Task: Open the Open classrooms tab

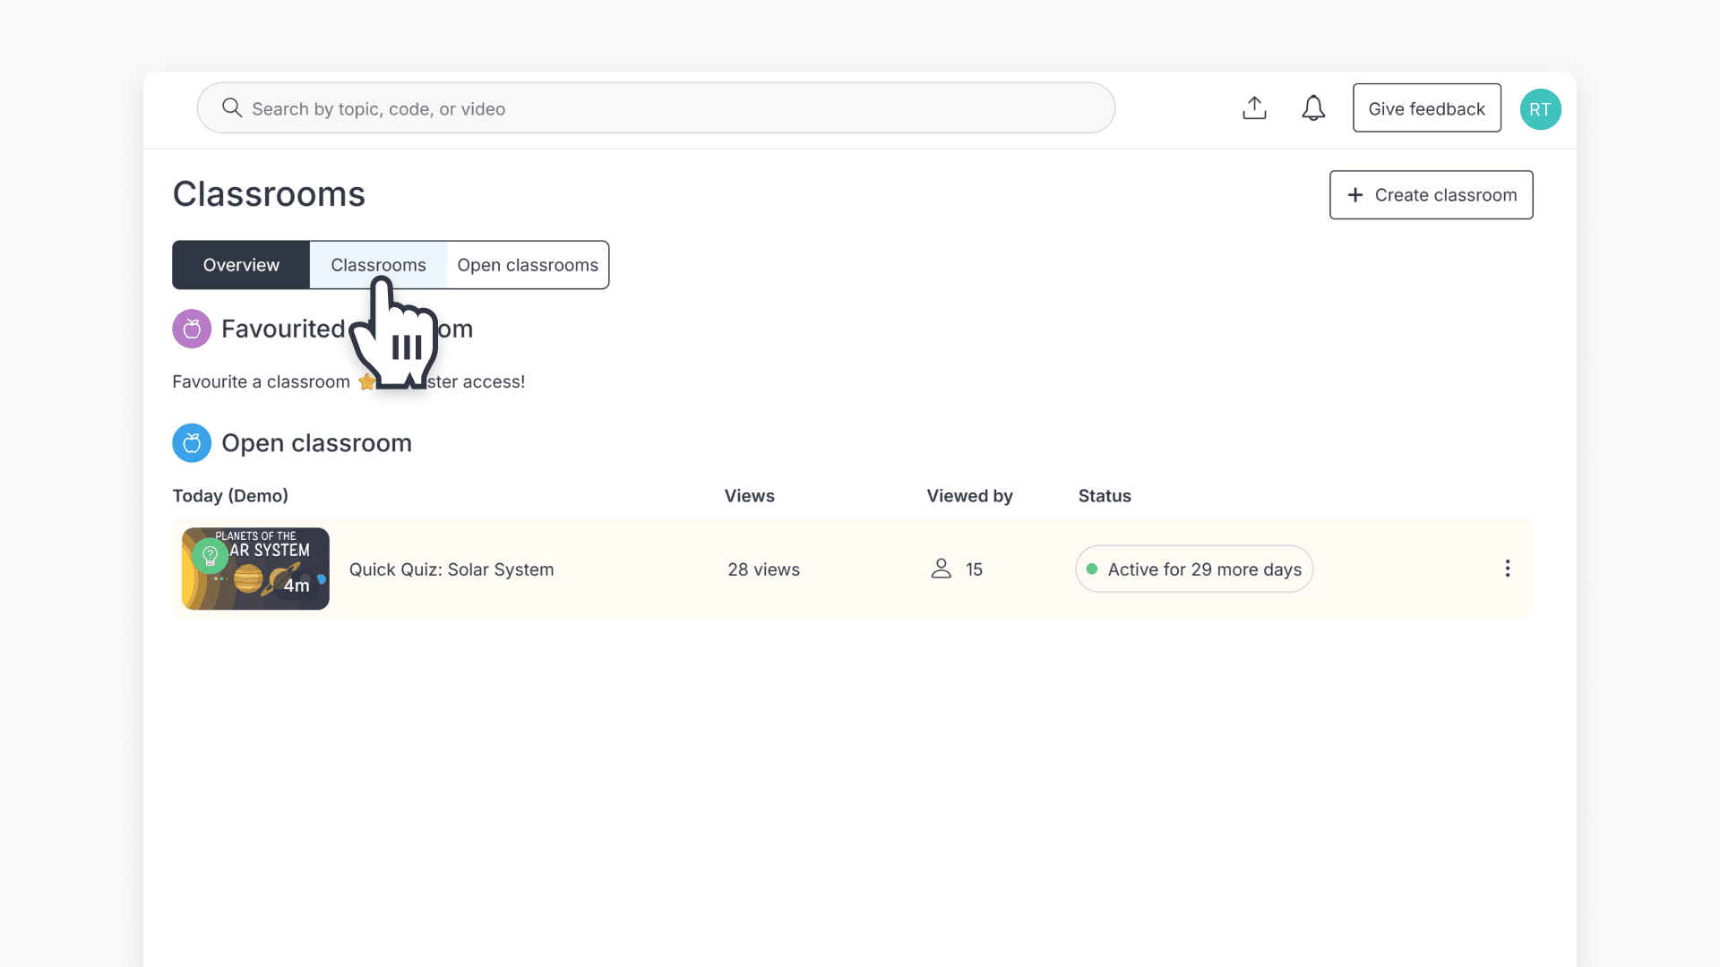Action: click(x=528, y=265)
